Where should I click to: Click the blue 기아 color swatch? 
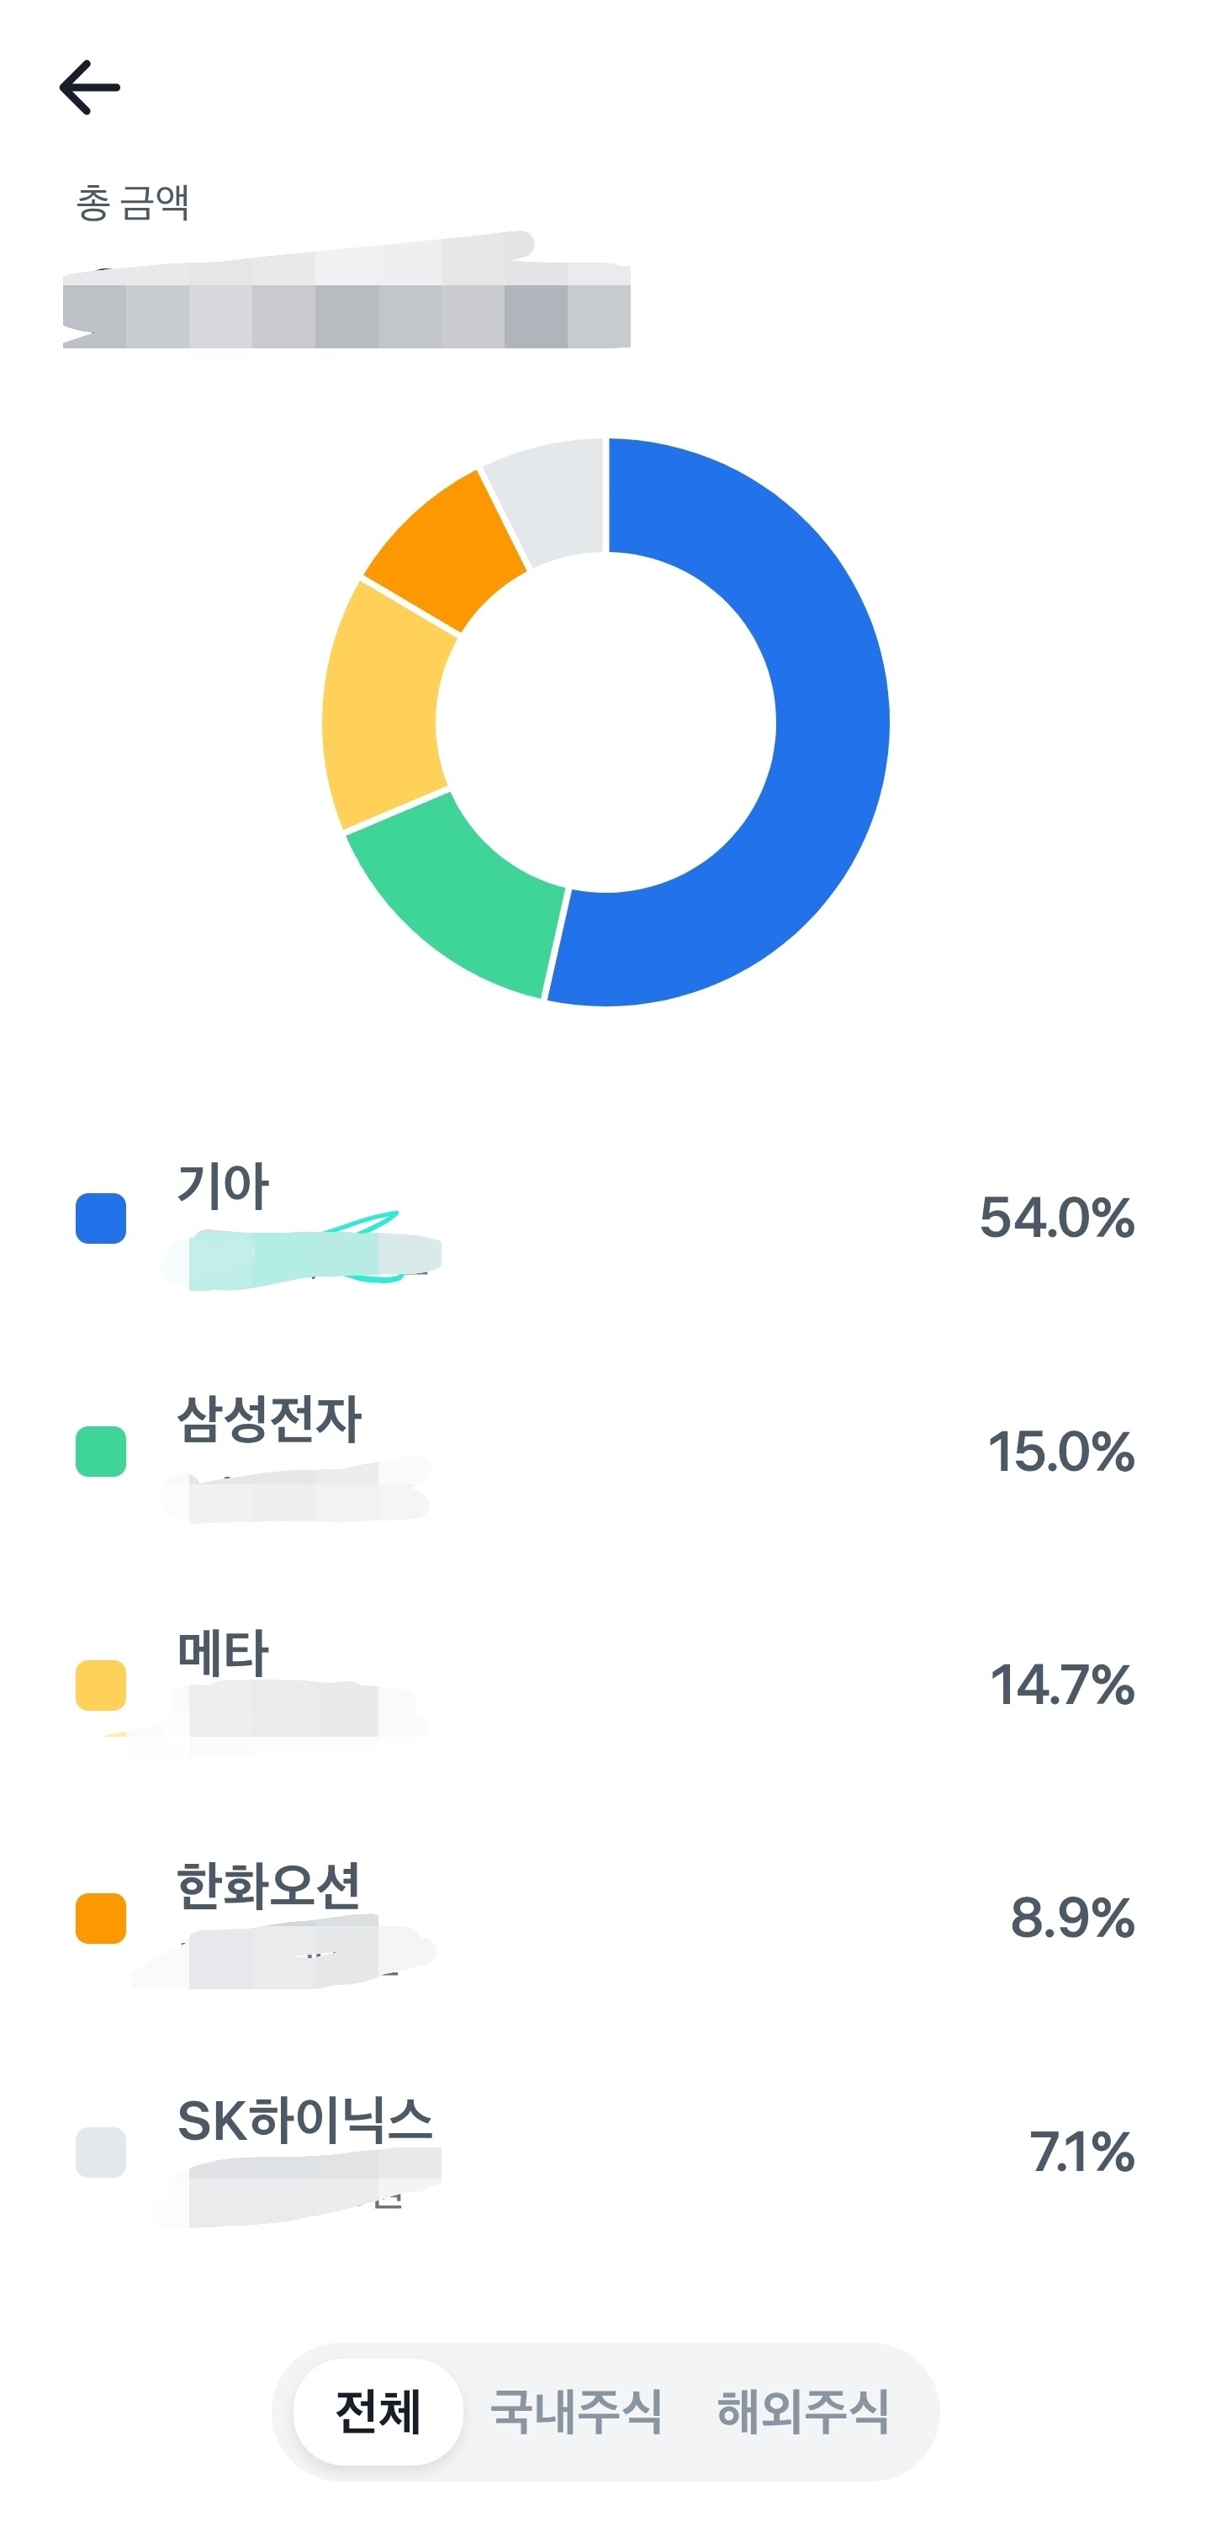(x=100, y=1218)
